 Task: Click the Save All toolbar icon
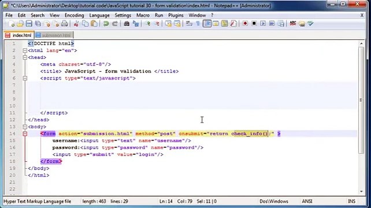point(38,24)
